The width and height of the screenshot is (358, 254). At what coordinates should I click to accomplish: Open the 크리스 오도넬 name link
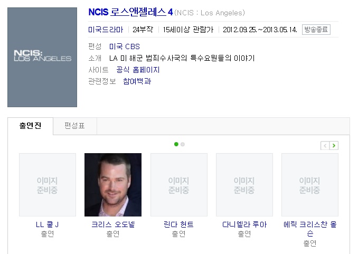tap(113, 224)
